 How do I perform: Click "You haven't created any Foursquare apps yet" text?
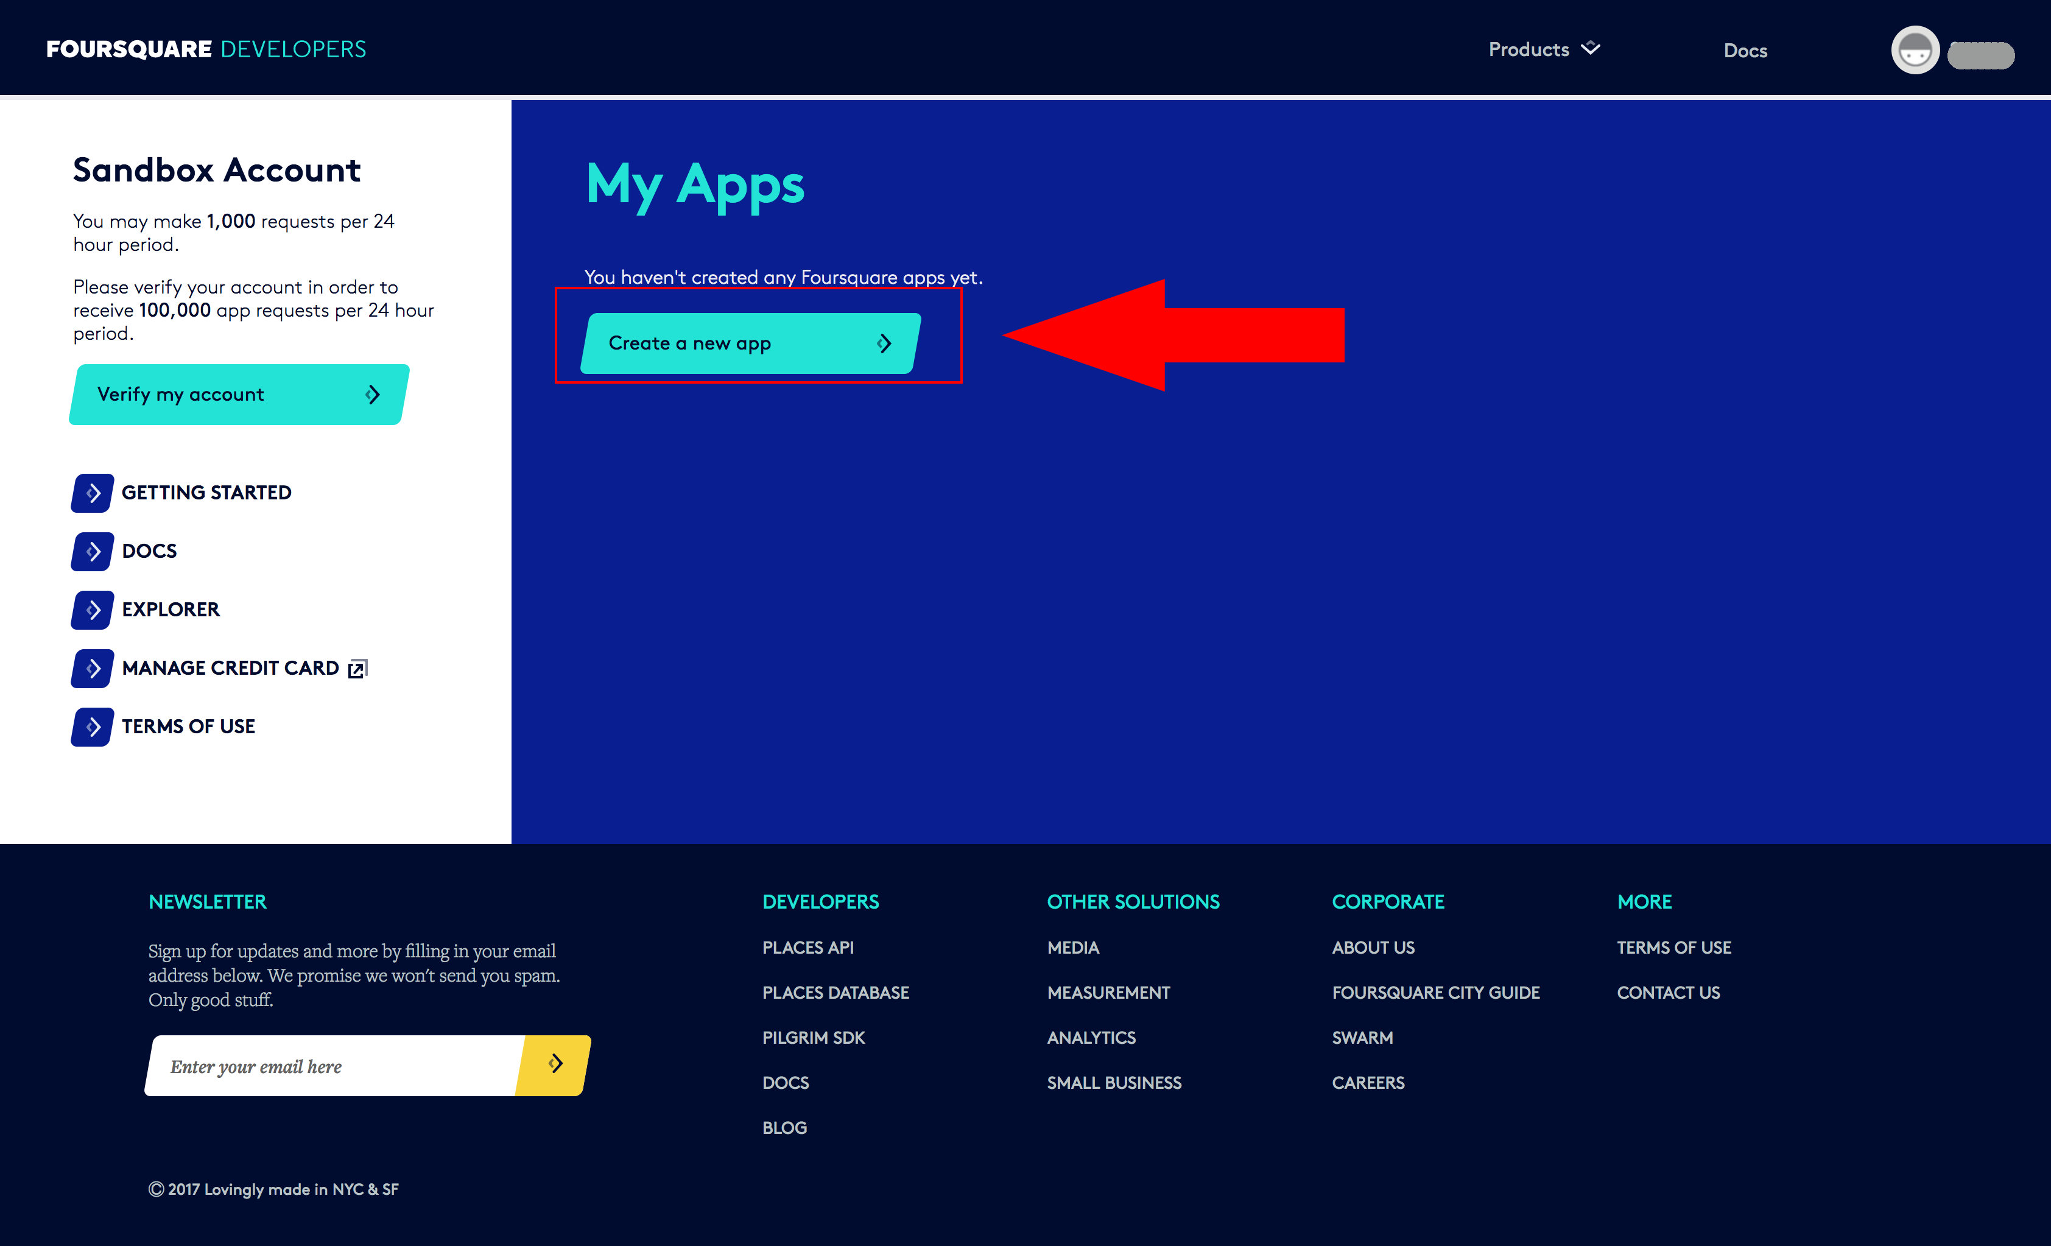click(783, 277)
